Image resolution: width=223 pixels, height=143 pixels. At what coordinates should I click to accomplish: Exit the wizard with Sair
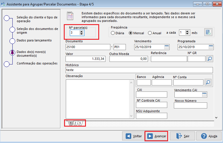182,136
